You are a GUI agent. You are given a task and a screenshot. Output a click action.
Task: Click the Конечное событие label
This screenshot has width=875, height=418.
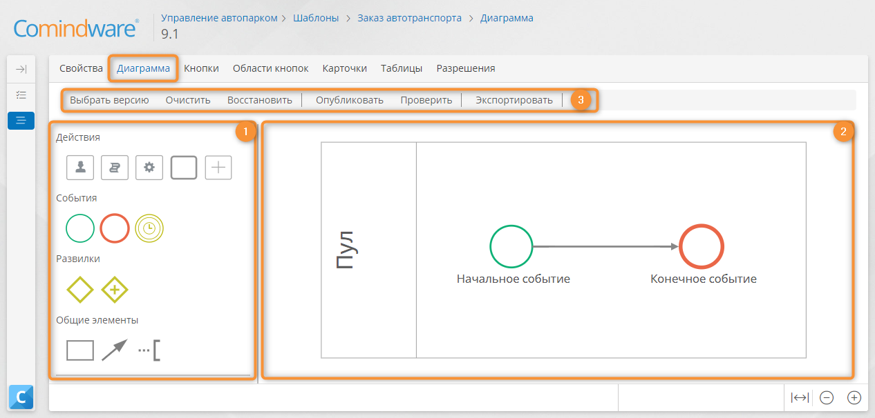click(x=704, y=279)
